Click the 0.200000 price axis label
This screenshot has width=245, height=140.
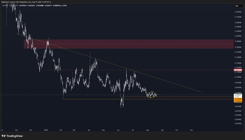(x=238, y=41)
